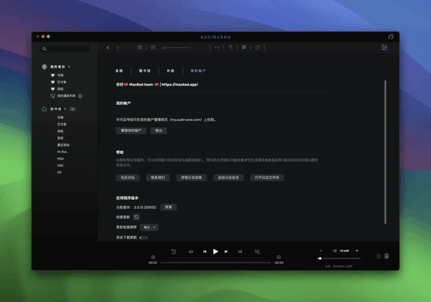Open the 每日 update frequency dropdown
This screenshot has height=302, width=431.
click(x=149, y=227)
